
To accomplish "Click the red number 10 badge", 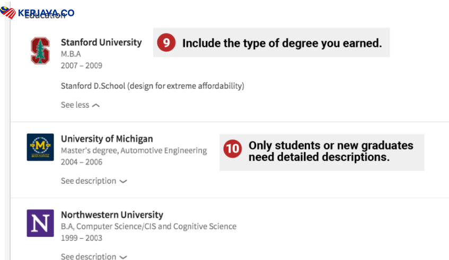I will [232, 148].
